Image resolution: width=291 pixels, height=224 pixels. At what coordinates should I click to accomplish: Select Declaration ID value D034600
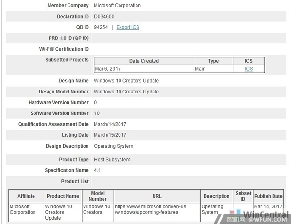(104, 17)
